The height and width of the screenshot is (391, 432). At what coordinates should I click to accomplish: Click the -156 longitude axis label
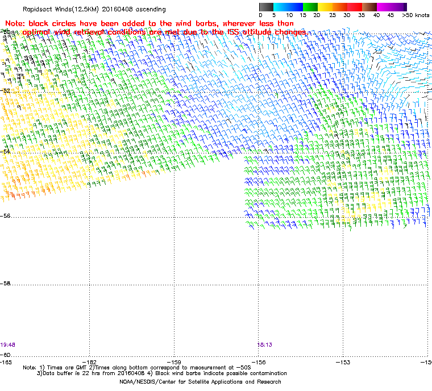(x=259, y=362)
